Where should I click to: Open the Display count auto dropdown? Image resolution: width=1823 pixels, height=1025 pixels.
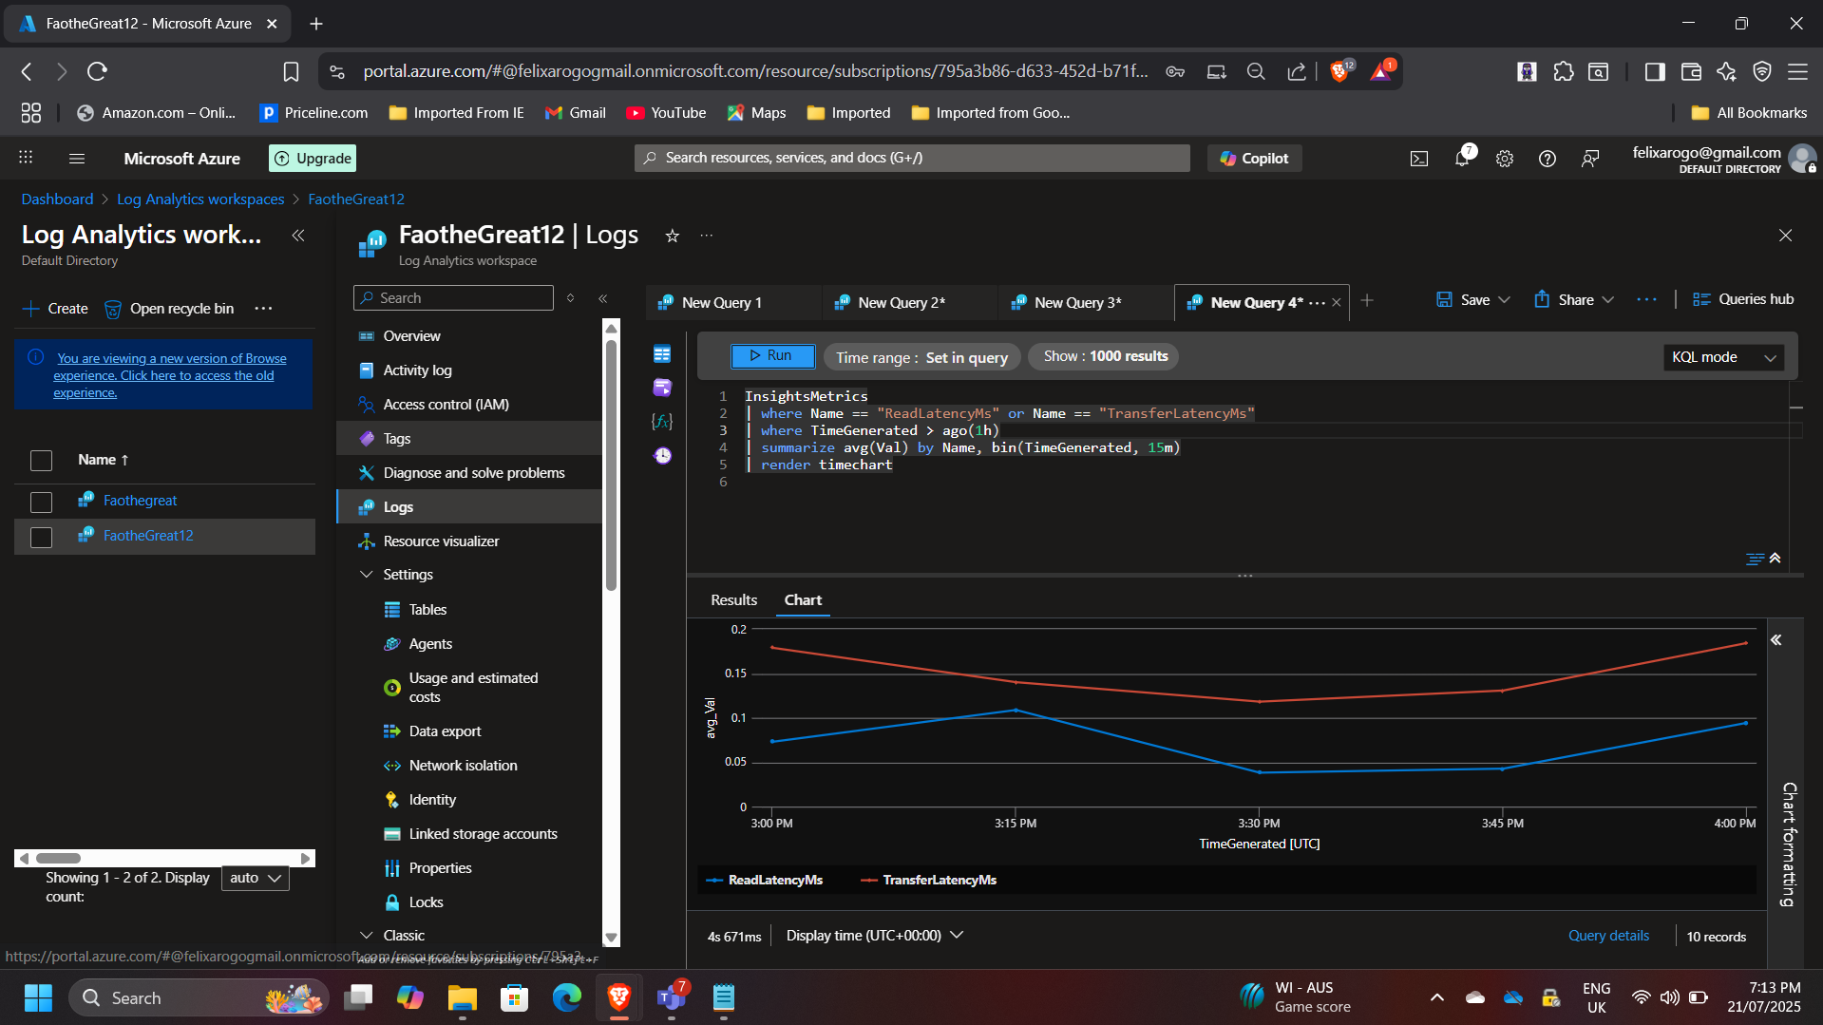255,878
